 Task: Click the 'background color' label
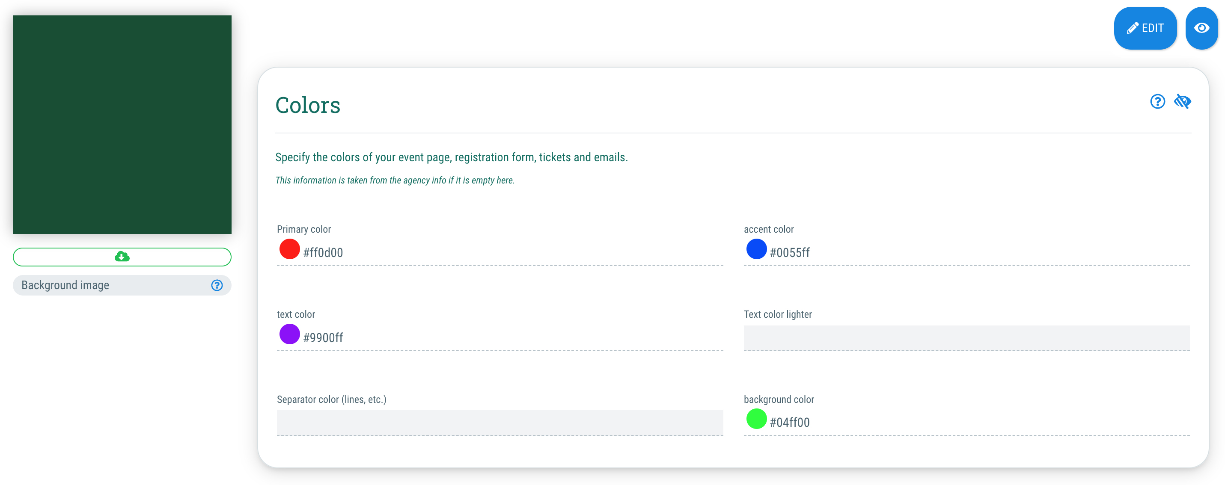tap(779, 399)
